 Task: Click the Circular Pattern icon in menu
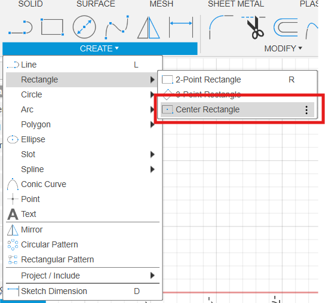click(13, 244)
